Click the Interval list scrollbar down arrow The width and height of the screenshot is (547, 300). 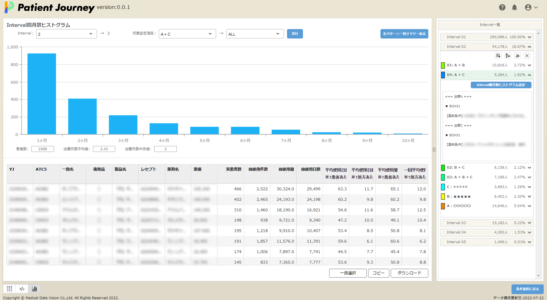pyautogui.click(x=538, y=276)
